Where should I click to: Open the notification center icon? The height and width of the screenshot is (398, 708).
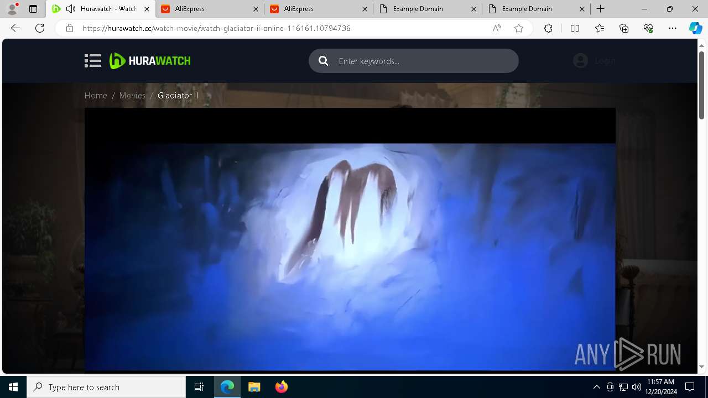(690, 387)
